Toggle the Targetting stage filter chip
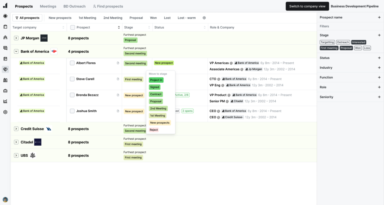Screen dimensions: 384x205 point(327,42)
